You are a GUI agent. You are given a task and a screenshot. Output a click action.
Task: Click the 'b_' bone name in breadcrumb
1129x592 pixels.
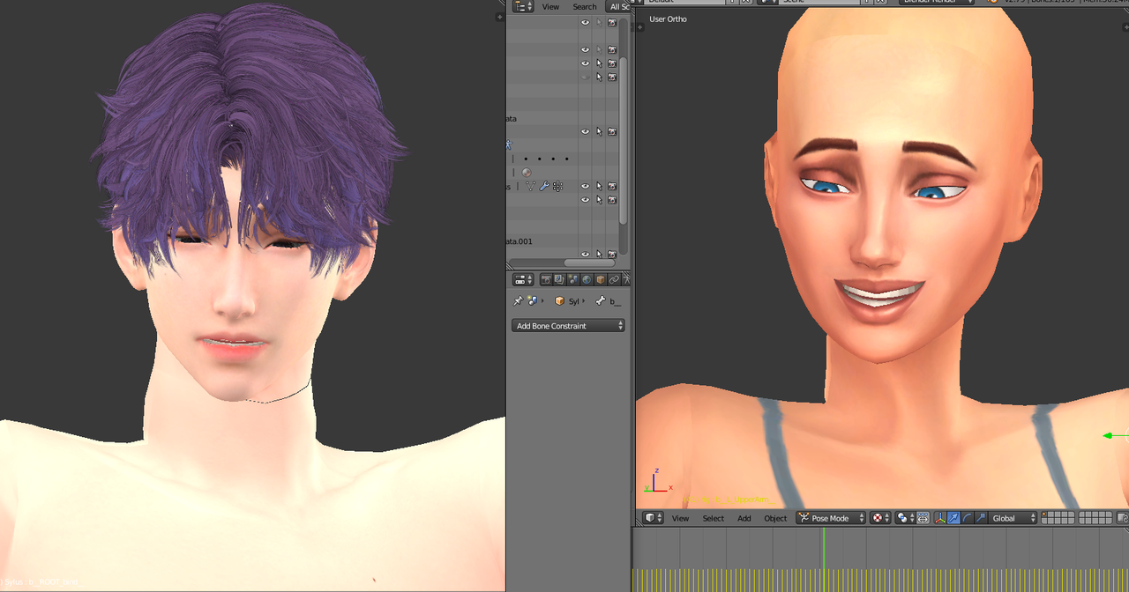[616, 301]
